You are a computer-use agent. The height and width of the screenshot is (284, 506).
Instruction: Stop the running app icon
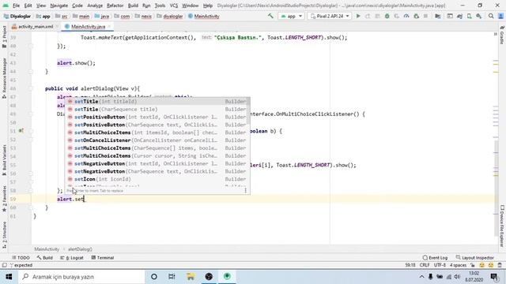[425, 16]
